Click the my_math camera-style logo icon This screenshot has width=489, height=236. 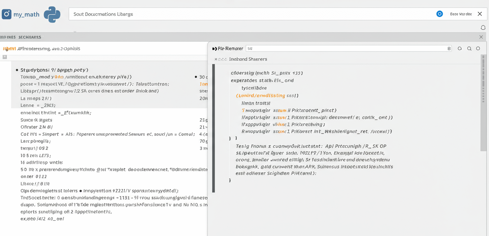click(7, 14)
